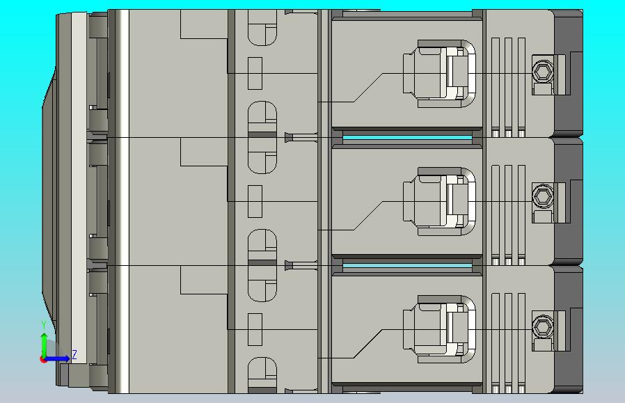Click the Y label on the axis triad
Viewport: 625px width, 403px height.
pos(44,325)
